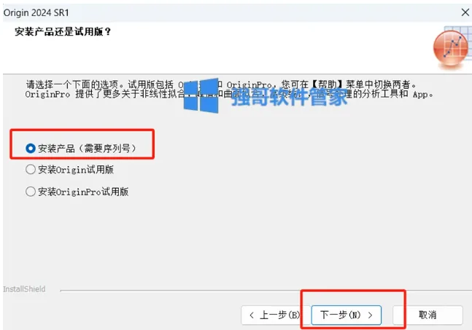Go back with the 上一步(B) button

click(x=275, y=315)
